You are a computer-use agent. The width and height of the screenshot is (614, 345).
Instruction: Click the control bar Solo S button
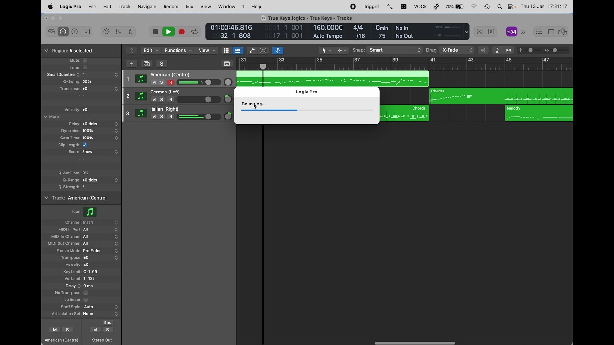491,32
